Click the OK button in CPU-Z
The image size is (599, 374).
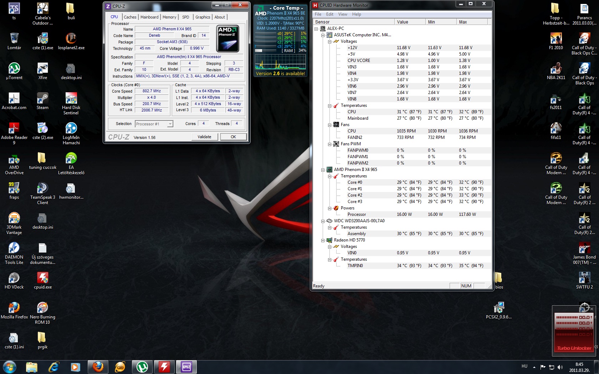[233, 137]
